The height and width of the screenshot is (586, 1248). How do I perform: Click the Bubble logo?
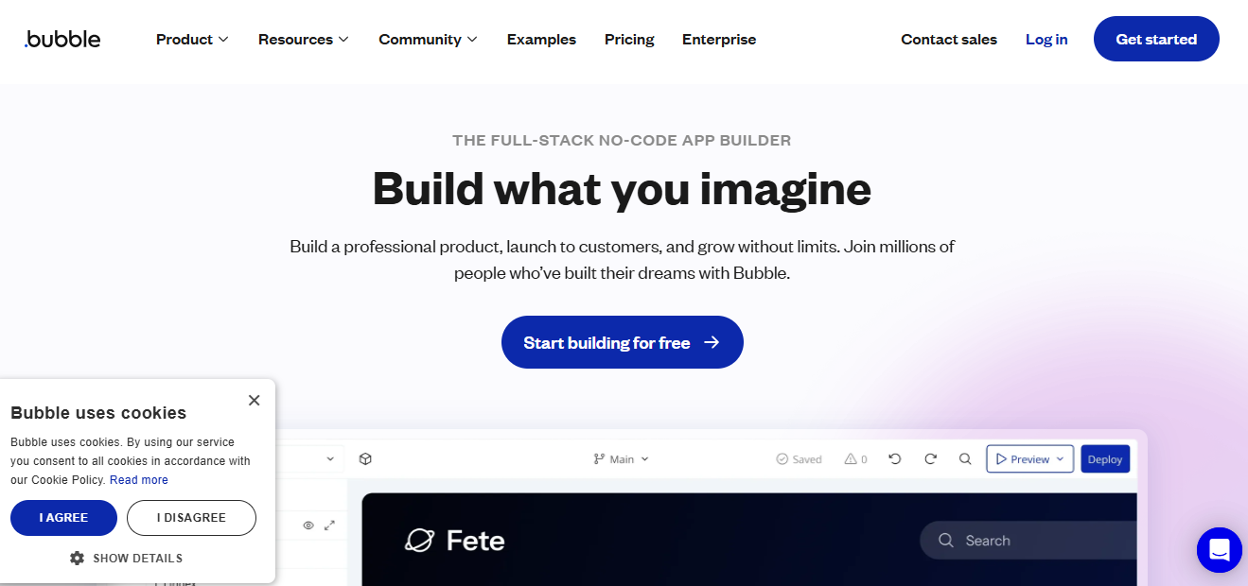coord(62,39)
